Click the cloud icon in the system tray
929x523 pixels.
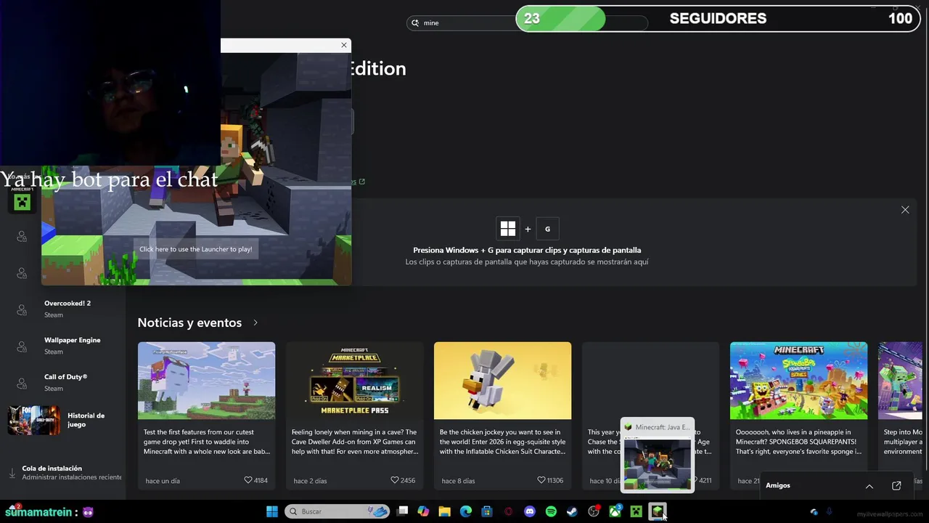click(x=814, y=511)
